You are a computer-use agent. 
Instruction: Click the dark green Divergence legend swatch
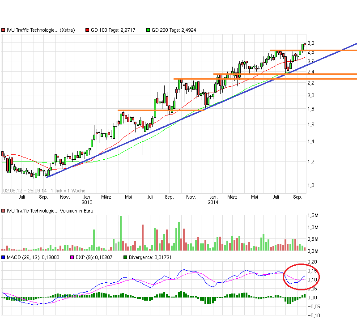point(125,257)
